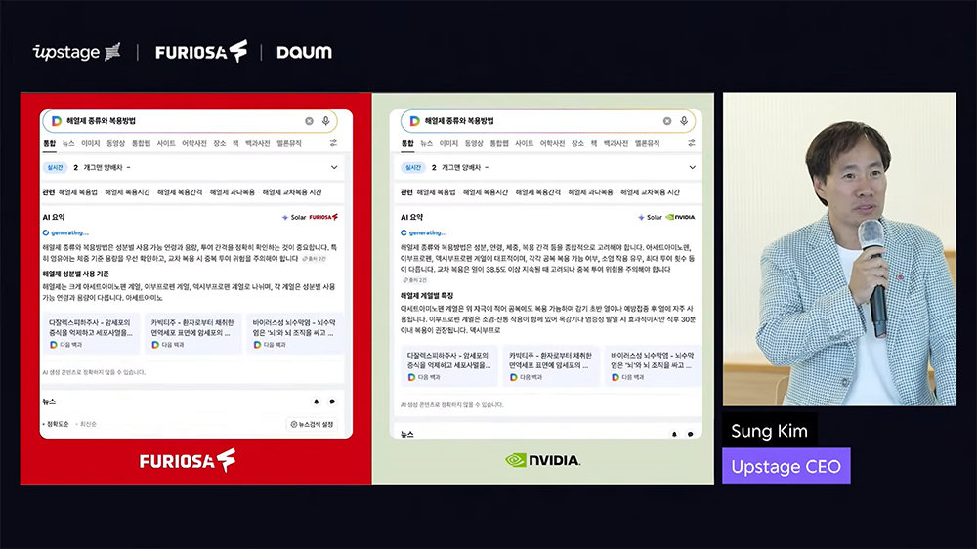Open 바이러스성 뇌수막염 card in NVIDIA panel
Screen dimensions: 977x549
653,365
